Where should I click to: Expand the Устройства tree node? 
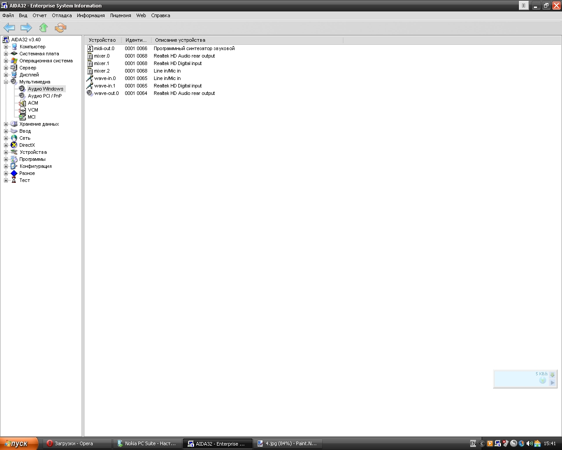(6, 152)
